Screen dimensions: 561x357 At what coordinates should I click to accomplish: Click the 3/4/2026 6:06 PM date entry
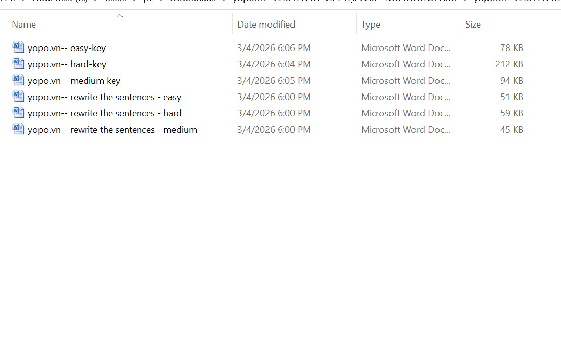274,48
